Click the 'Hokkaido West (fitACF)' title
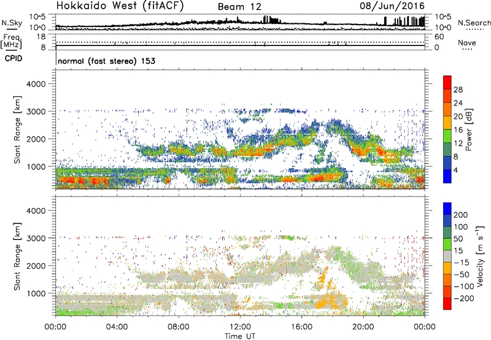Image resolution: width=491 pixels, height=340 pixels. (x=120, y=6)
